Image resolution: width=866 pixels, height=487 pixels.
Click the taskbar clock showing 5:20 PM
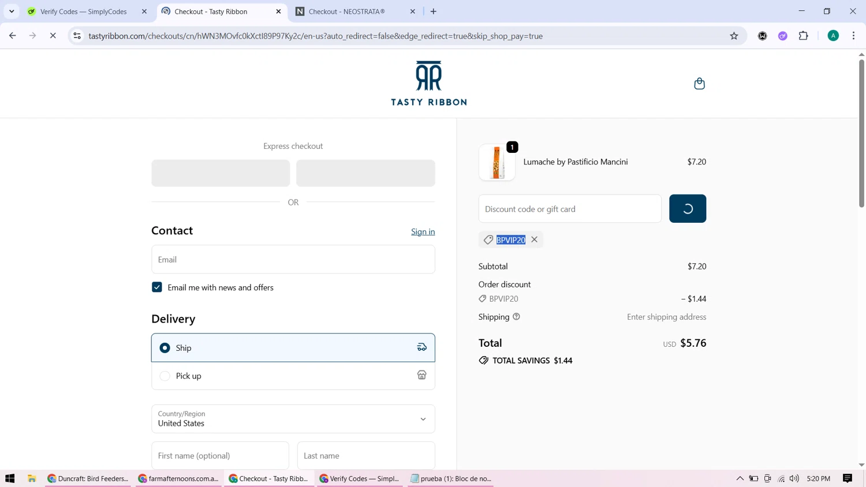tap(819, 478)
